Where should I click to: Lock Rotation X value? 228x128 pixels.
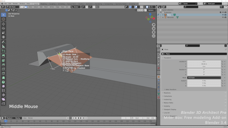point(222,70)
